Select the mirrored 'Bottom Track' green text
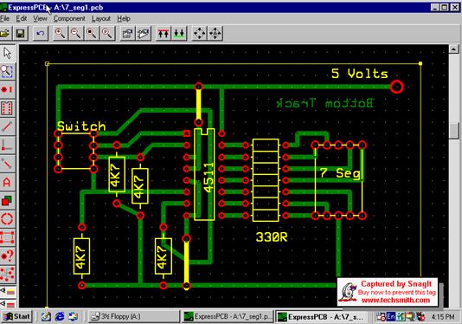This screenshot has width=462, height=324. tap(325, 103)
